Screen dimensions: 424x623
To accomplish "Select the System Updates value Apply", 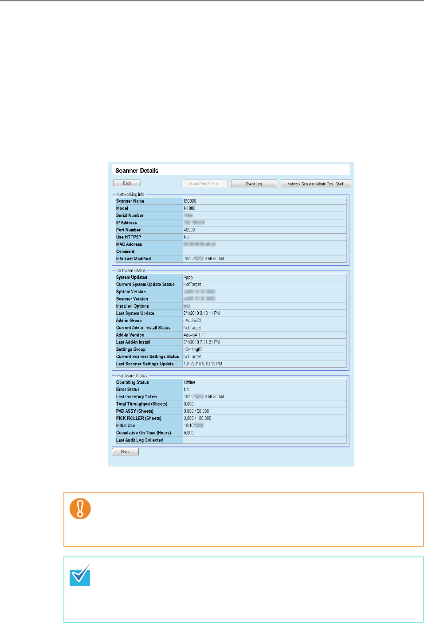I will (x=188, y=277).
